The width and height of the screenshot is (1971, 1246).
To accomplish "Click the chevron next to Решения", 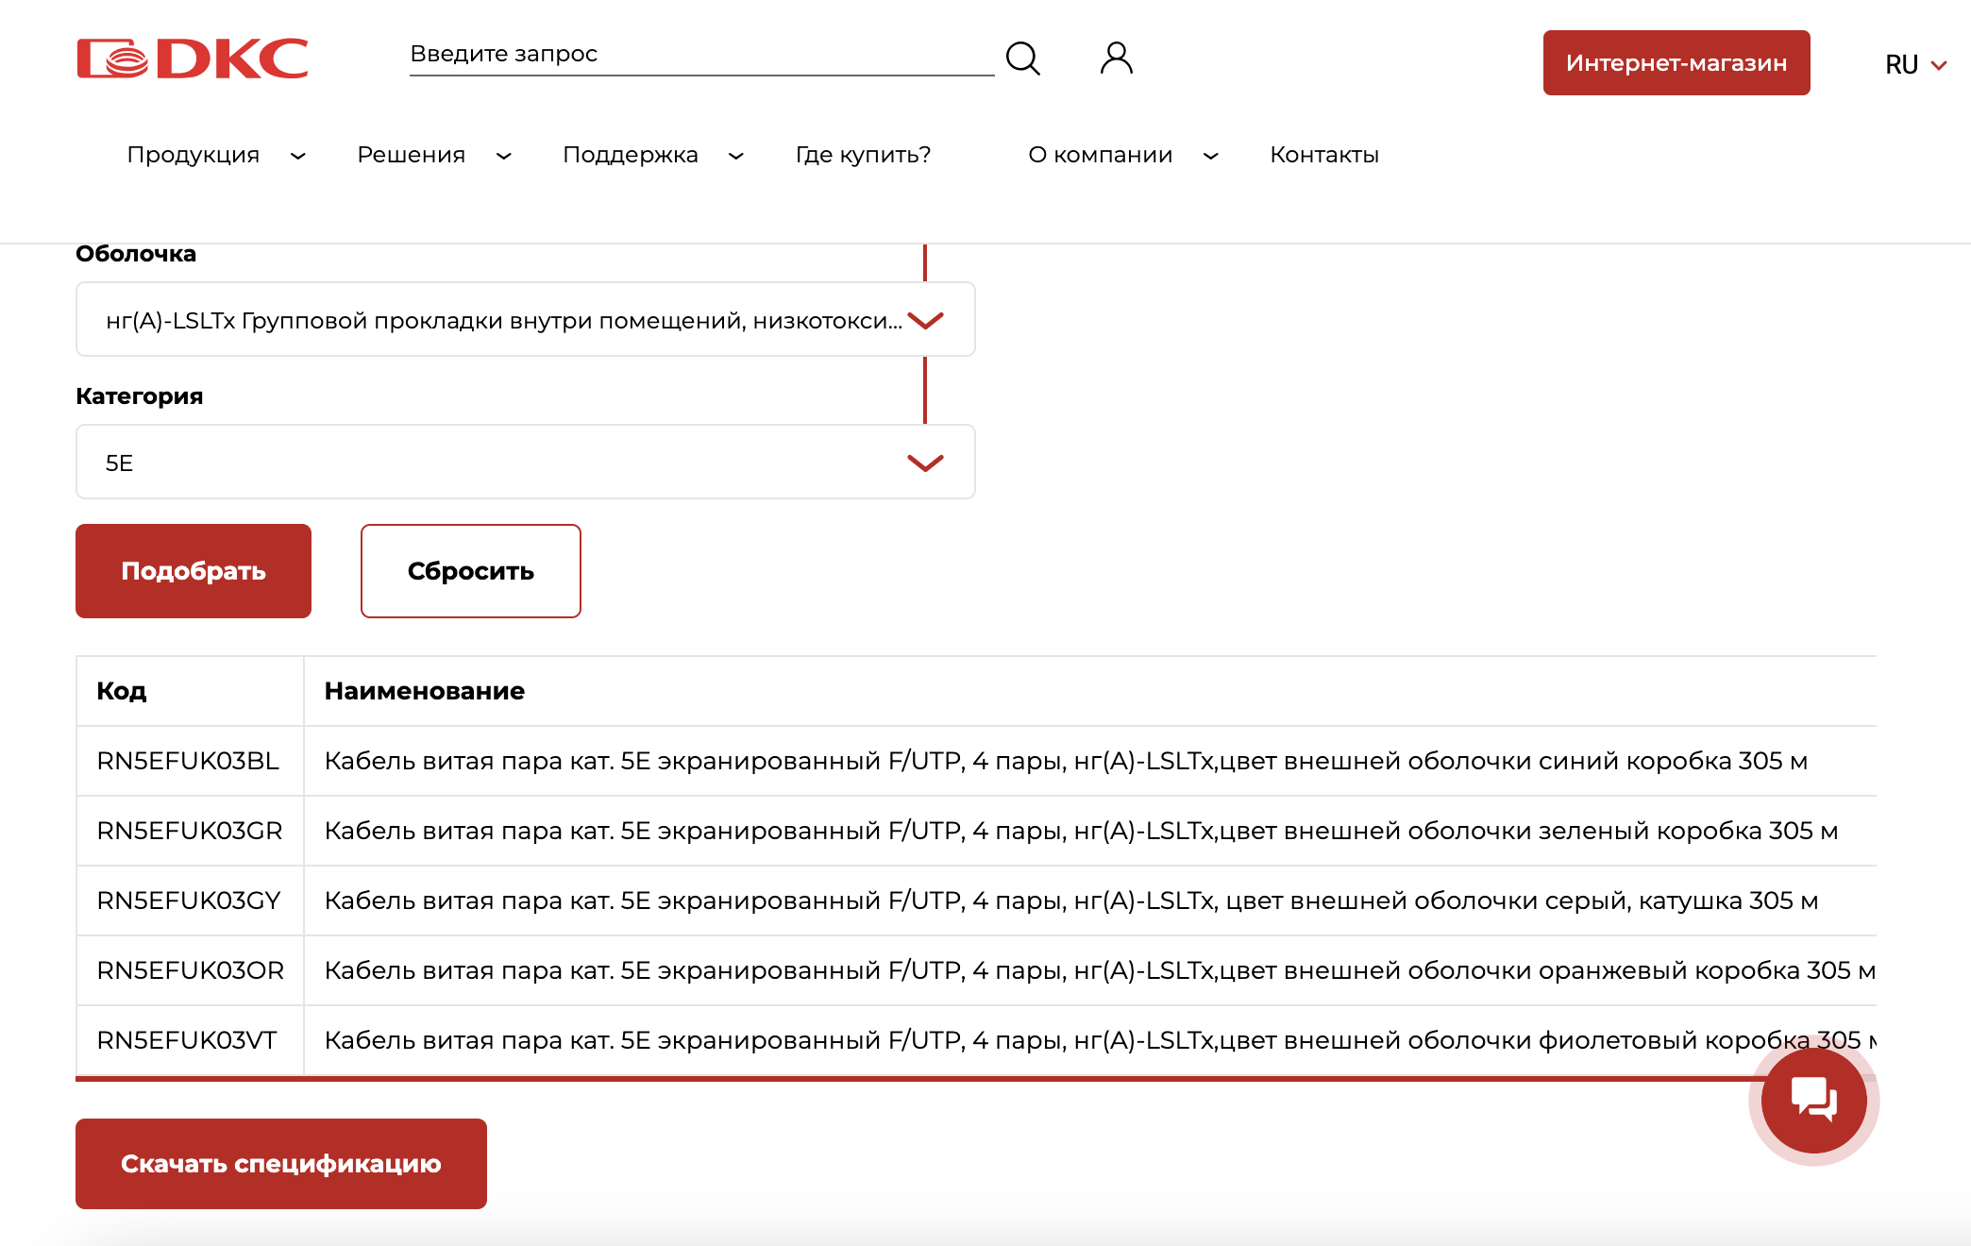I will pos(504,156).
